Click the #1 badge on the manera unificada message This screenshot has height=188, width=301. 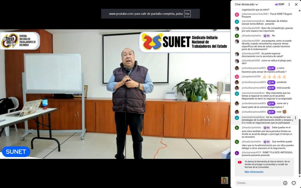tap(271, 68)
